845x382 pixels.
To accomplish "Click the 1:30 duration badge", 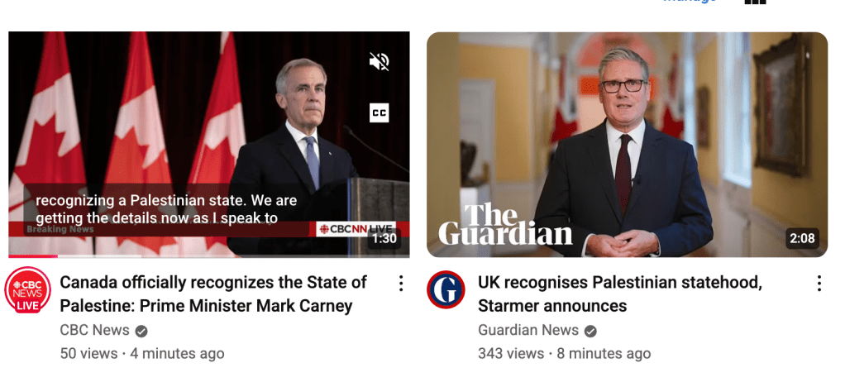I will pyautogui.click(x=384, y=238).
